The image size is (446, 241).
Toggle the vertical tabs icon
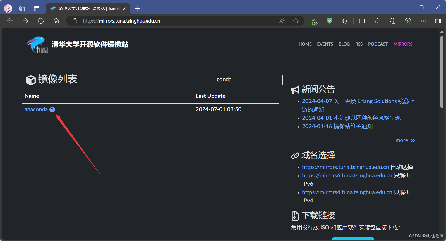[x=37, y=9]
